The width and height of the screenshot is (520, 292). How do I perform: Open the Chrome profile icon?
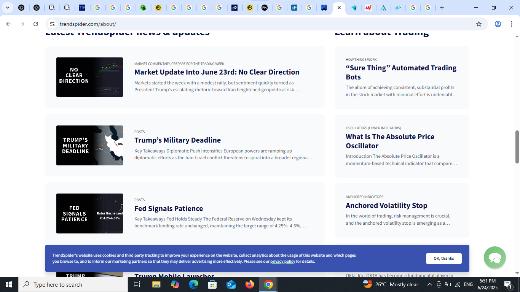click(498, 24)
